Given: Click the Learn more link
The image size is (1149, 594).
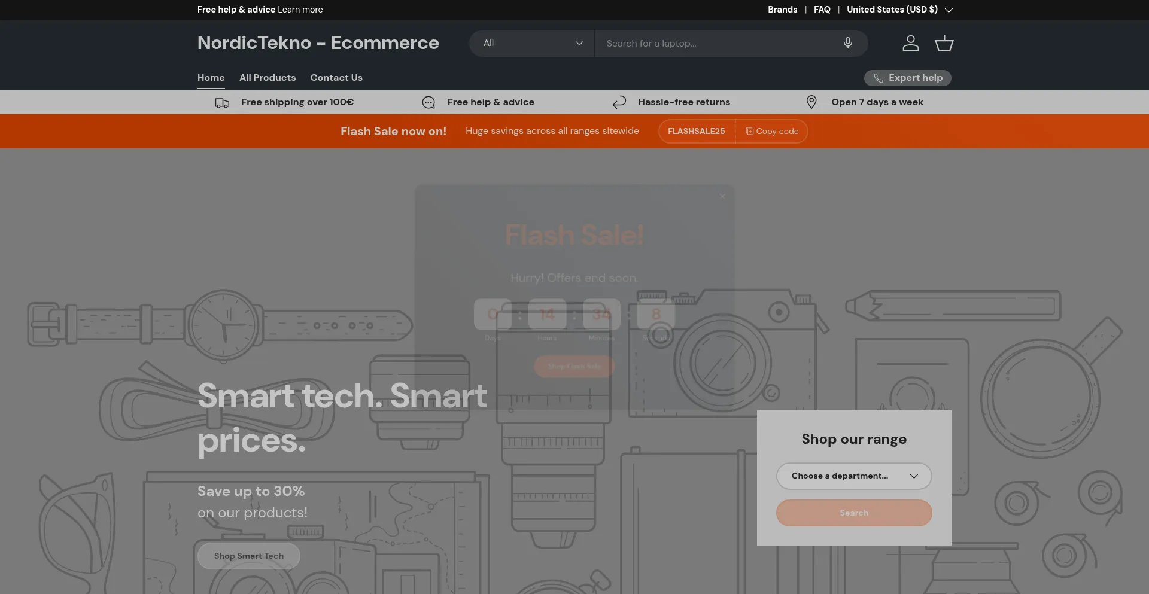Looking at the screenshot, I should 299,10.
